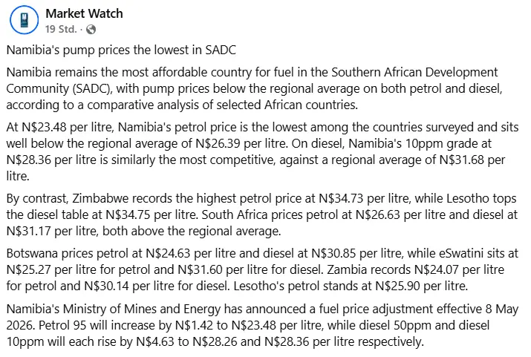This screenshot has width=531, height=357.
Task: Click the globe public audience icon
Action: click(91, 30)
